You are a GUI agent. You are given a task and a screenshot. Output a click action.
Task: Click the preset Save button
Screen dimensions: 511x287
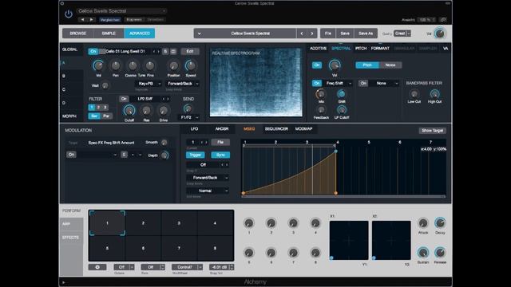pos(345,33)
